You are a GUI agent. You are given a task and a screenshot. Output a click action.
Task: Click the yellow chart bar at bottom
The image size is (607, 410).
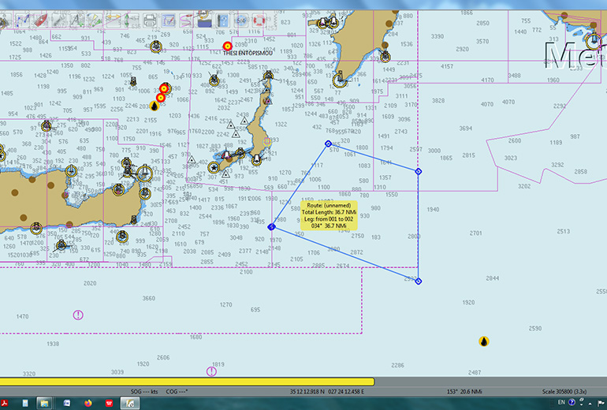(187, 382)
